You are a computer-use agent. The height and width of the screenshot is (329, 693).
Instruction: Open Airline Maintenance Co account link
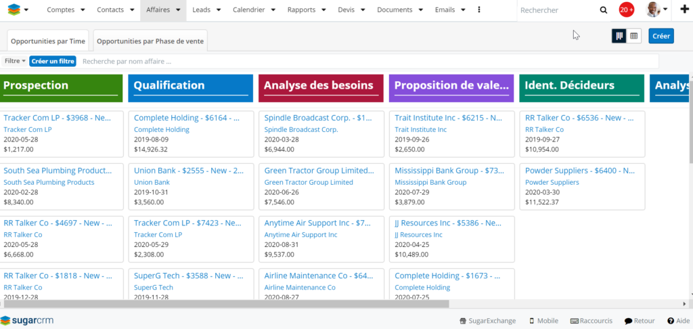[x=300, y=288]
